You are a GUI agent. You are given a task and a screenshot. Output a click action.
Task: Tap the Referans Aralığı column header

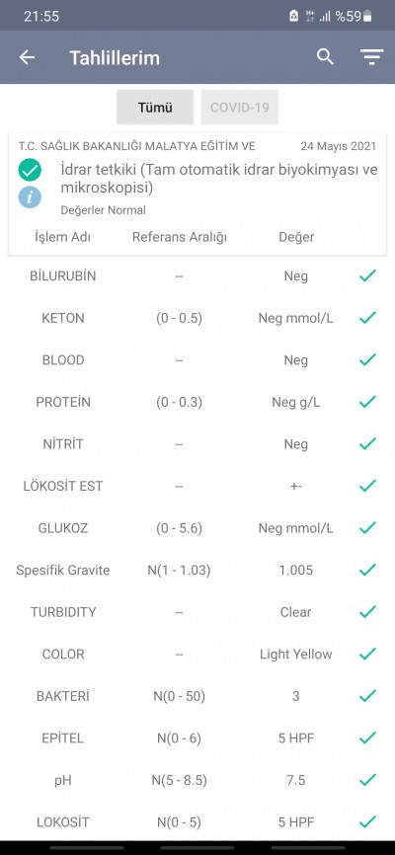pyautogui.click(x=180, y=237)
